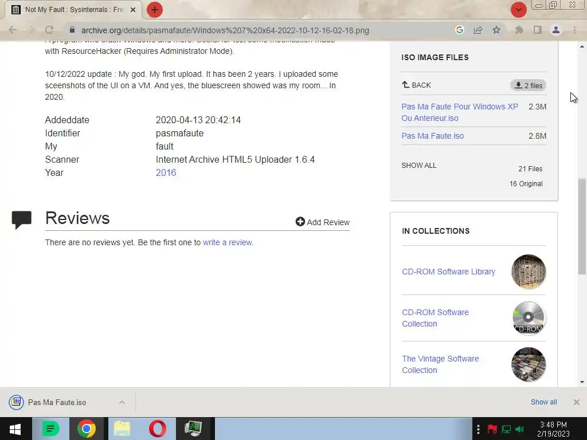
Task: Launch Opera from the taskbar
Action: click(158, 429)
